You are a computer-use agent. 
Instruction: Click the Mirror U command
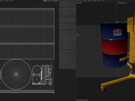(67, 31)
